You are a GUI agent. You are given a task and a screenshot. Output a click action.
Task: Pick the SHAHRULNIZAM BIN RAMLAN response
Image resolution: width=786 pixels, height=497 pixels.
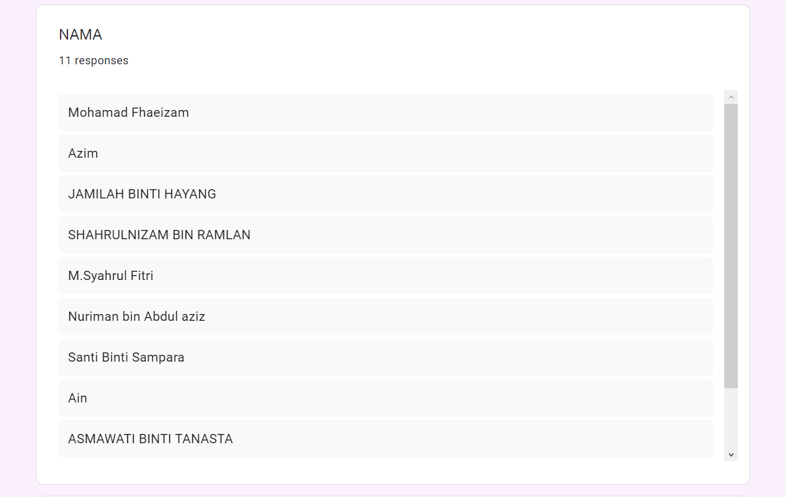point(159,235)
